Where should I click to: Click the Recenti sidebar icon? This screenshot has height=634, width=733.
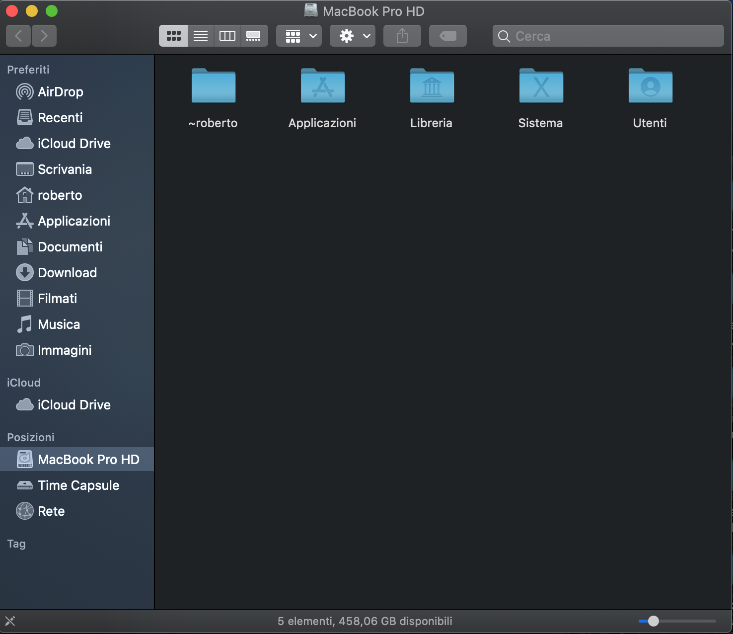[x=25, y=118]
